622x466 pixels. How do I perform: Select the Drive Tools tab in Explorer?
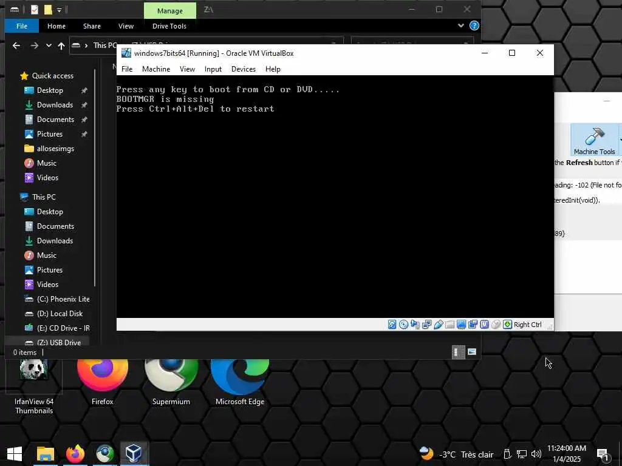(169, 26)
